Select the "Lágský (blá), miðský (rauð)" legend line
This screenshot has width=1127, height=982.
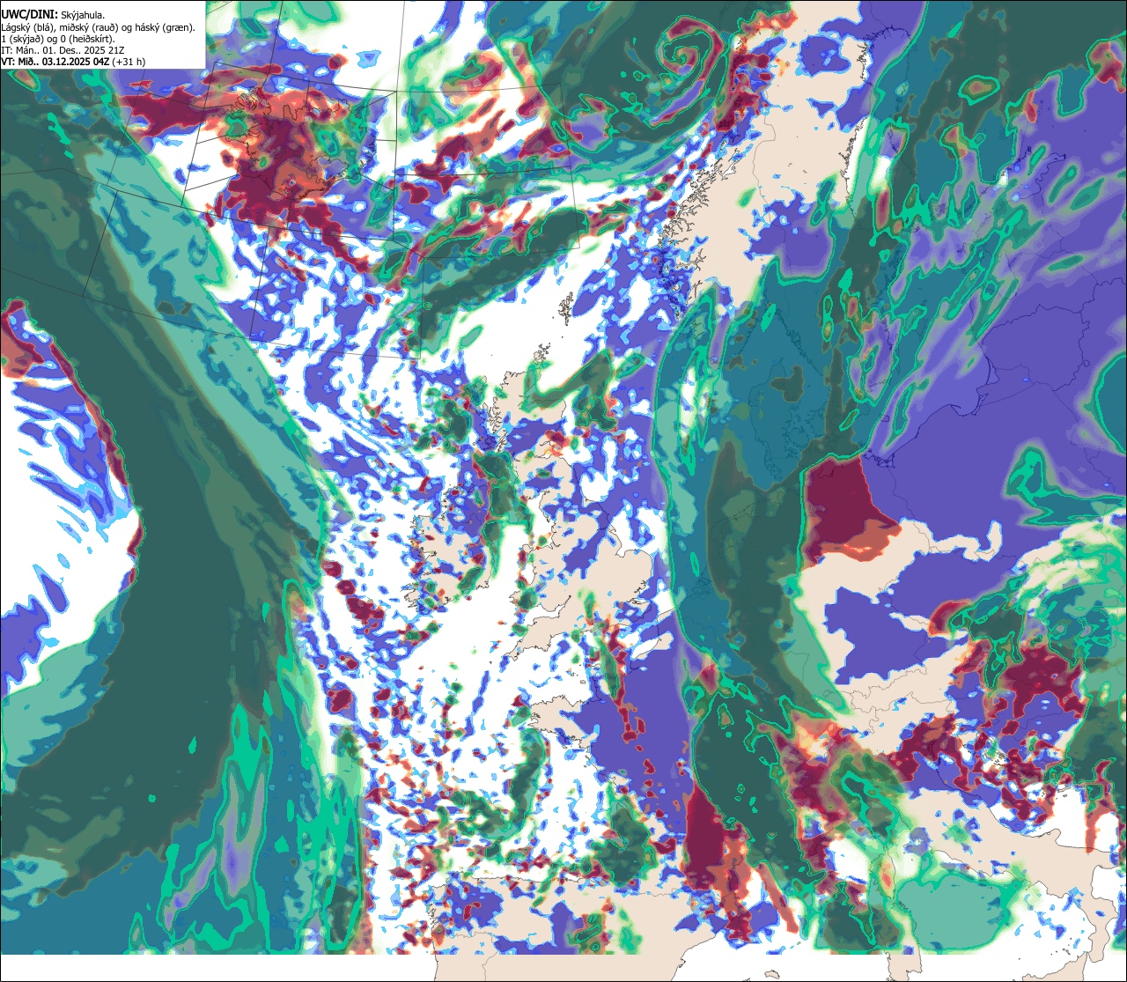point(98,27)
